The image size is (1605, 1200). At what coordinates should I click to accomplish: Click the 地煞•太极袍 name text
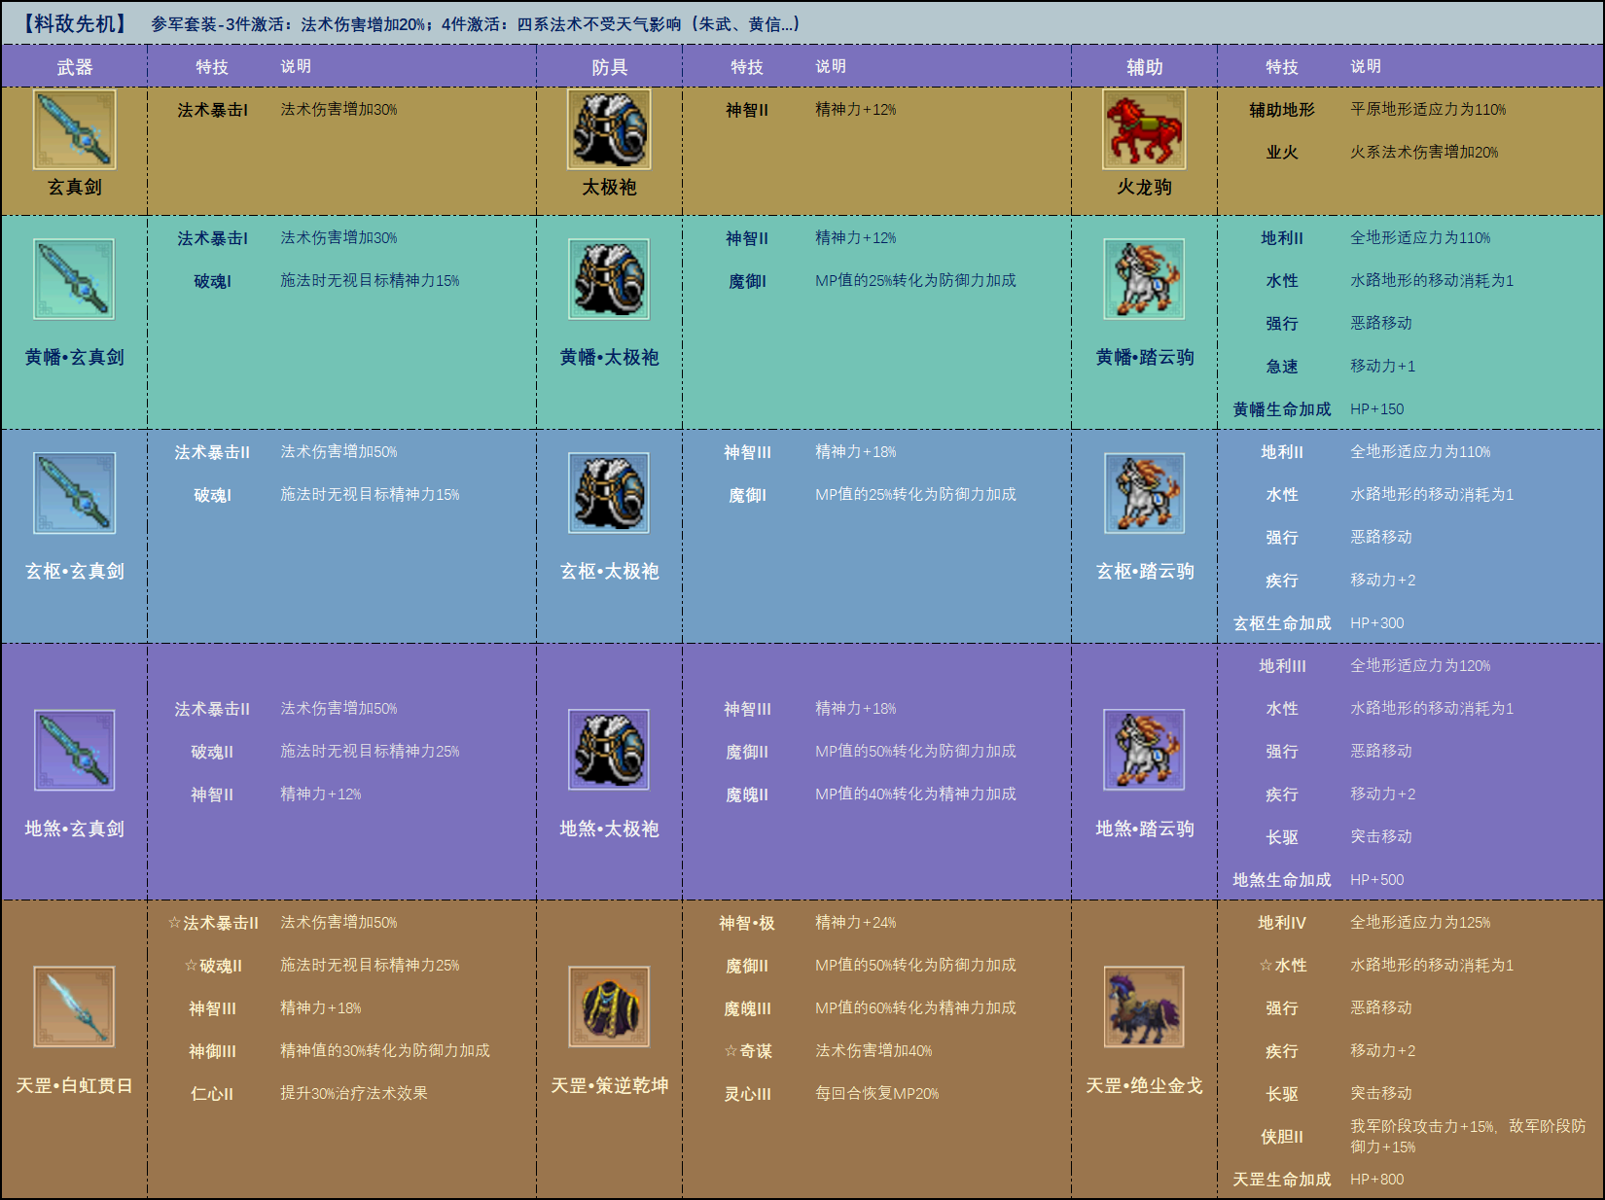pyautogui.click(x=610, y=829)
